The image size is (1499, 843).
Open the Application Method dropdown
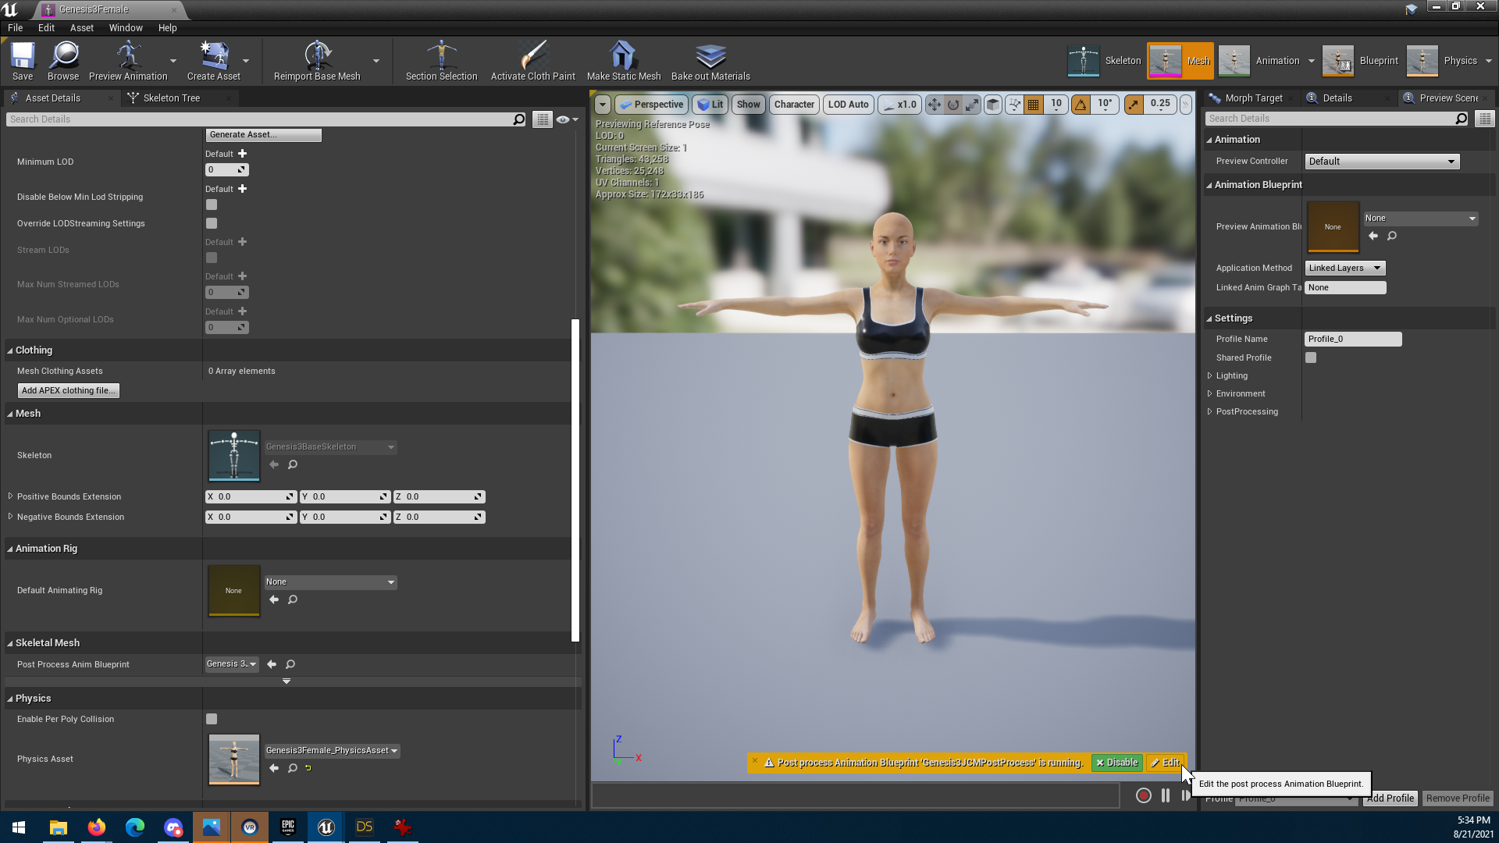pyautogui.click(x=1344, y=268)
